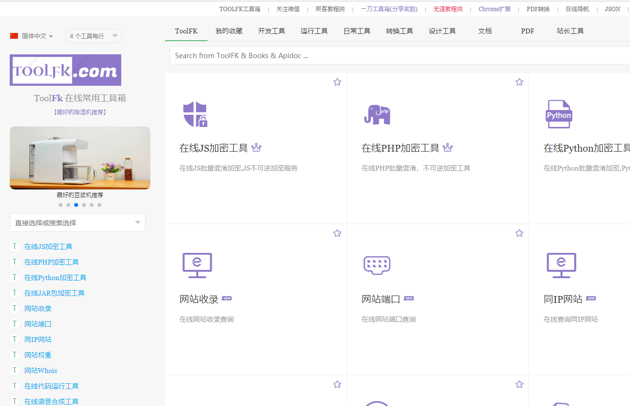Image resolution: width=630 pixels, height=406 pixels.
Task: Select the 转换工具 tab
Action: coord(399,31)
